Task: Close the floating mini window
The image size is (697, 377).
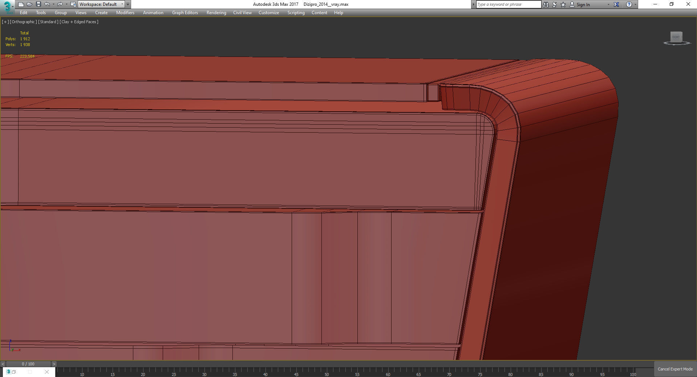Action: [x=47, y=372]
